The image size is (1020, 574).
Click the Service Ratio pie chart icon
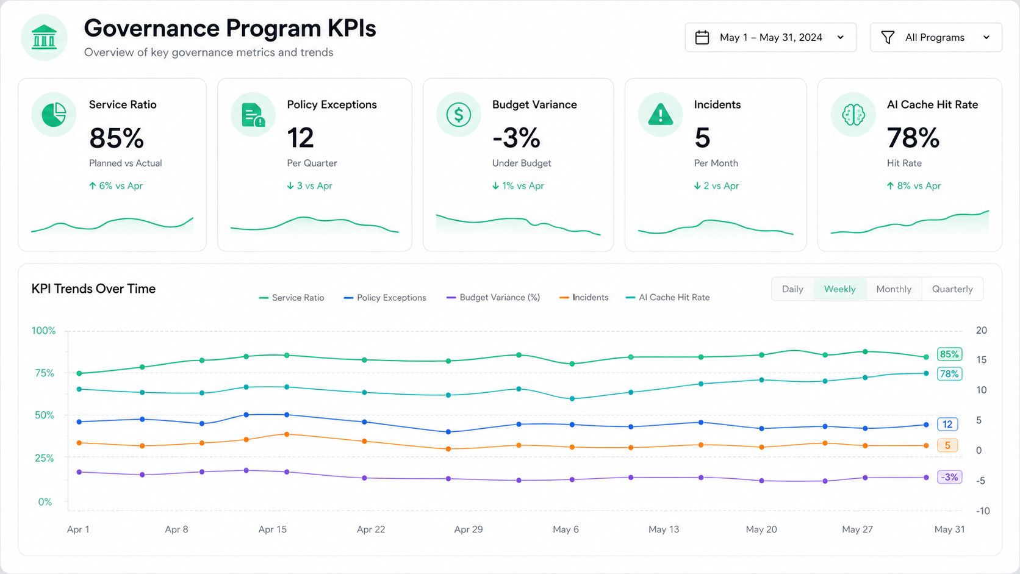click(54, 114)
